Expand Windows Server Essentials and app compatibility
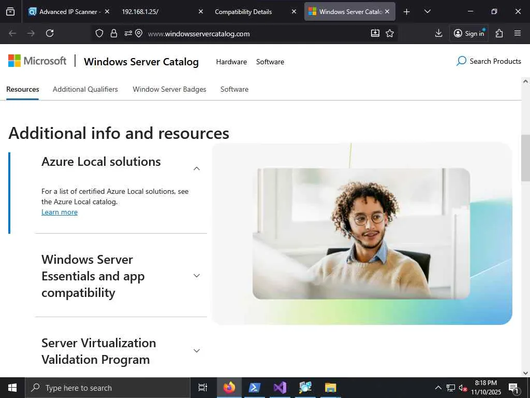 click(196, 276)
